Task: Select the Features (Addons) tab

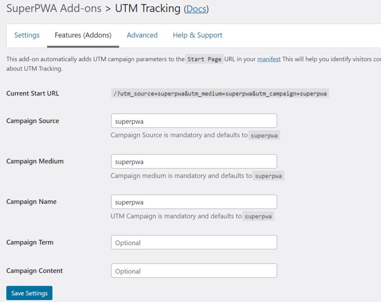Action: point(83,35)
